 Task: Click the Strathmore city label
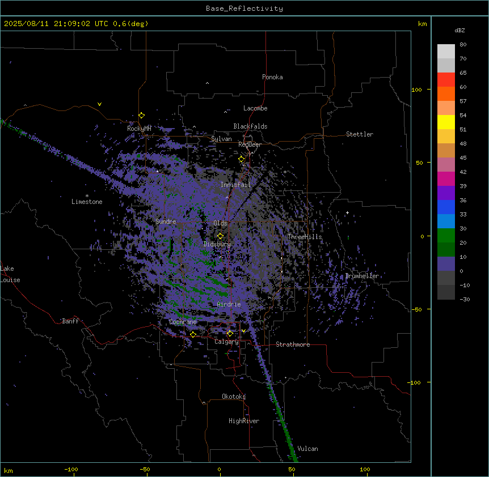point(293,344)
